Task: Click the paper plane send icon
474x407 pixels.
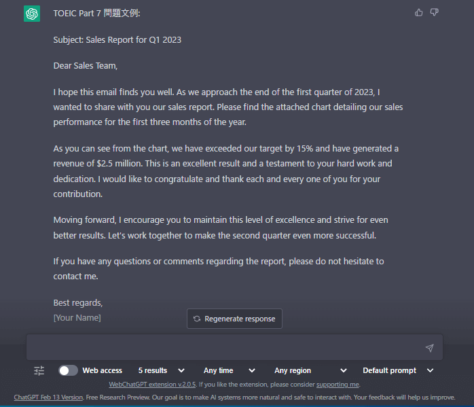Action: [430, 348]
